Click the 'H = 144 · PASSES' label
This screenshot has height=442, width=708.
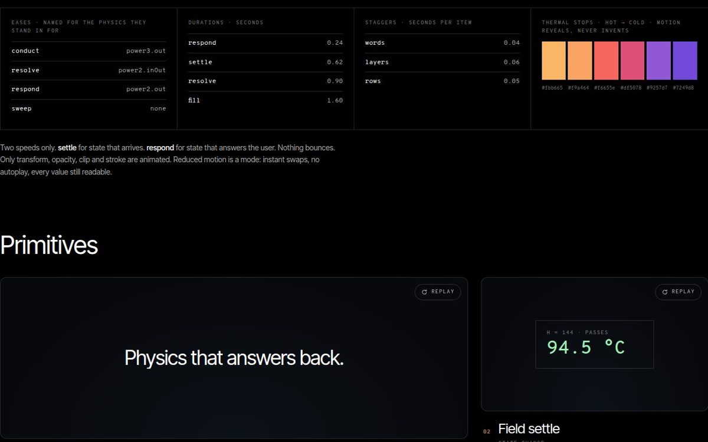click(x=578, y=332)
